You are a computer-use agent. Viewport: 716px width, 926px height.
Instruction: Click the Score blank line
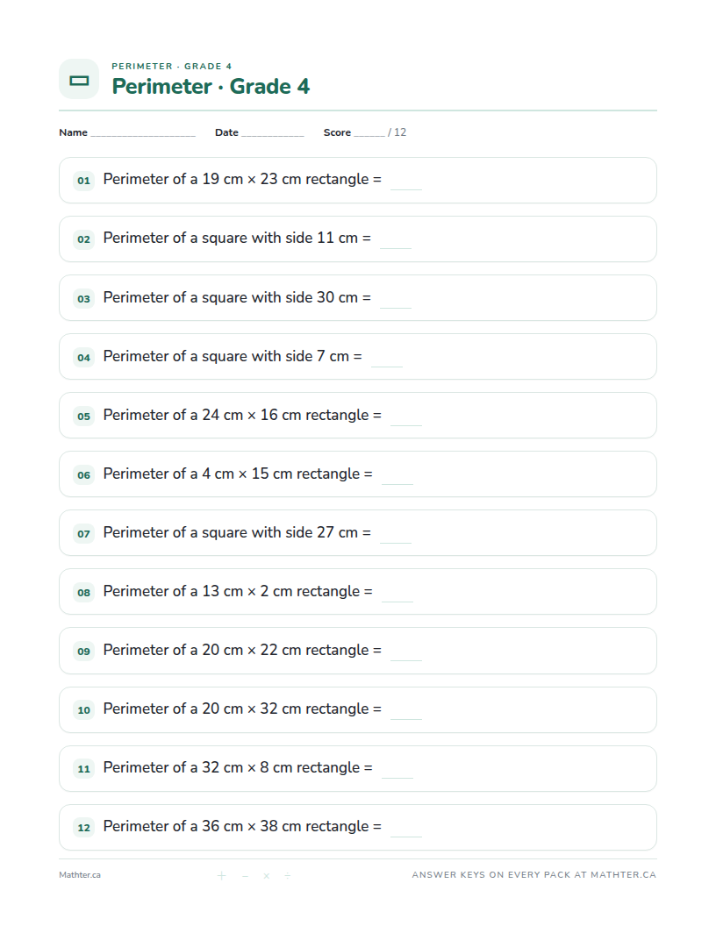(369, 134)
